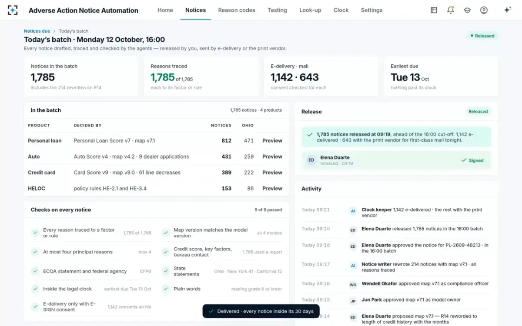Open the Look-up tab

pyautogui.click(x=310, y=10)
